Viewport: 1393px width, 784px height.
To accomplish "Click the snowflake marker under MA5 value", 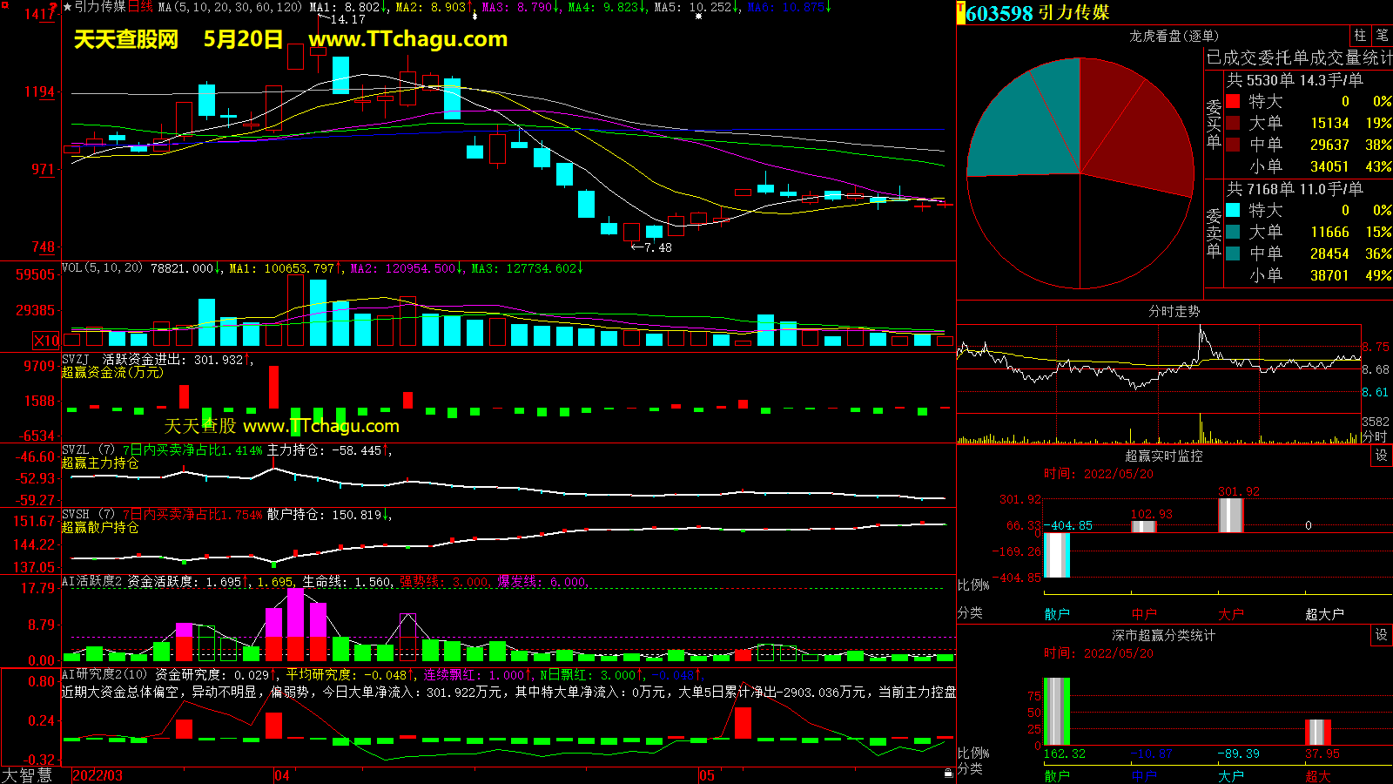I will click(x=698, y=17).
